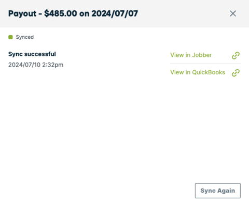249x202 pixels.
Task: Click the $485.00 amount in the title
Action: coord(61,13)
